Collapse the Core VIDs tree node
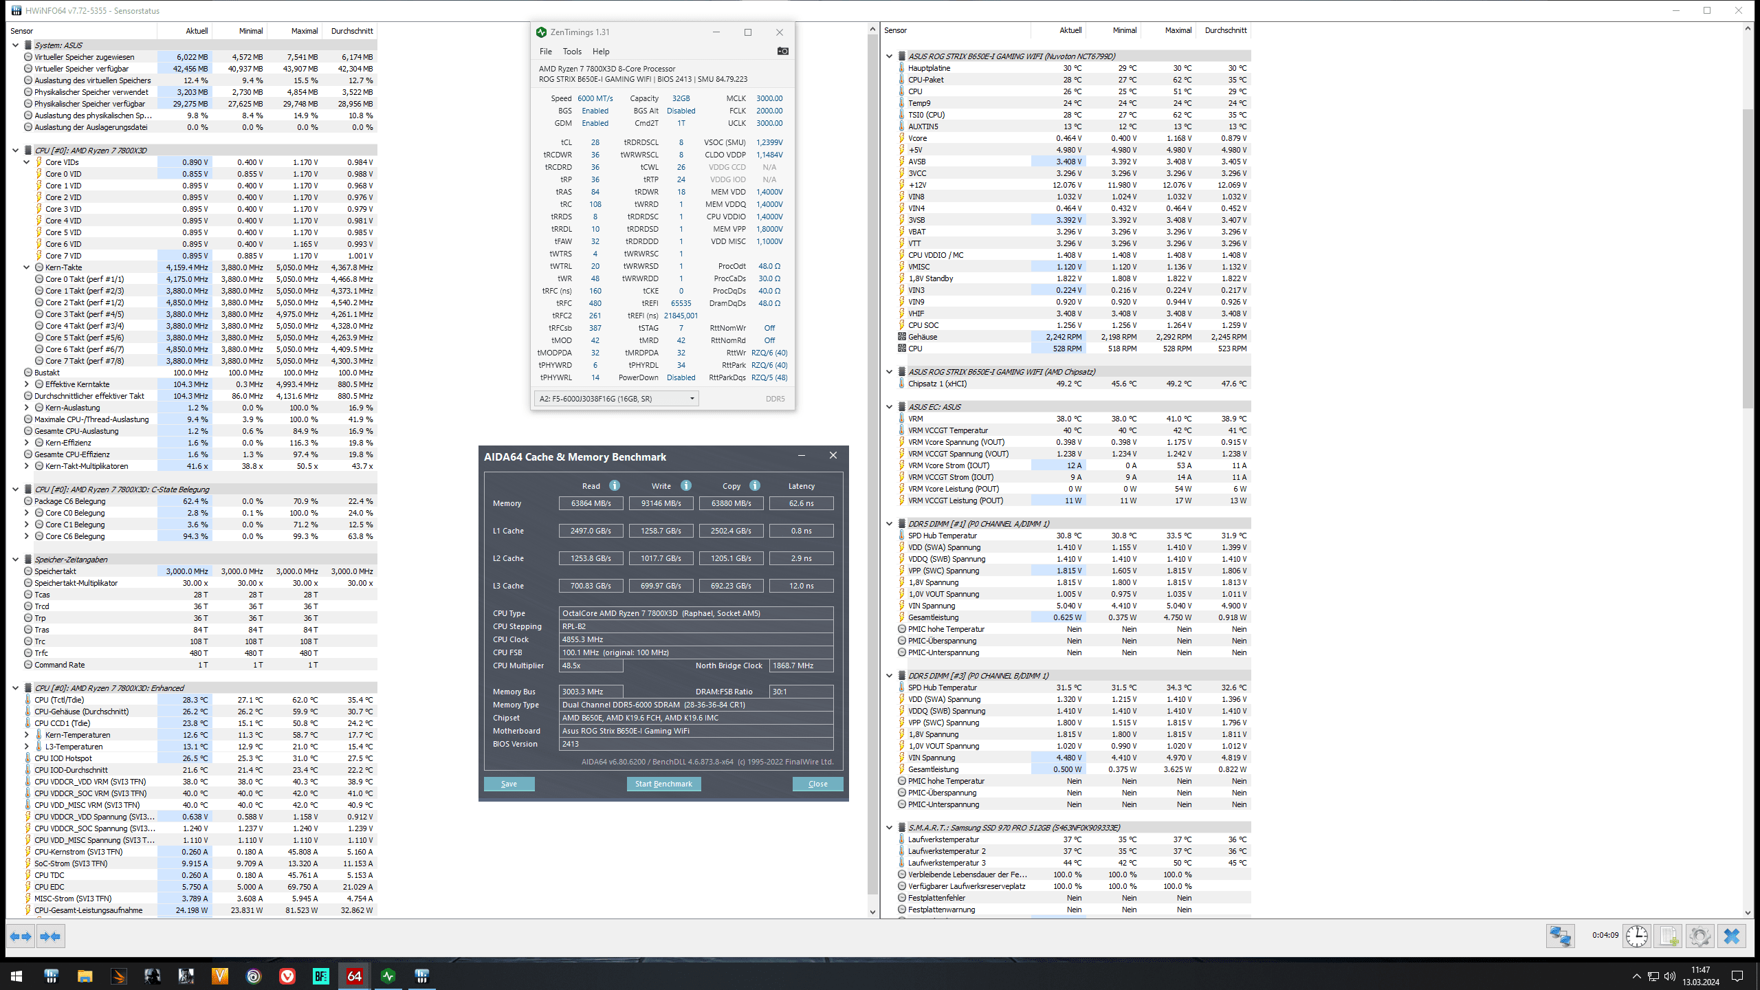The width and height of the screenshot is (1760, 990). pos(27,162)
